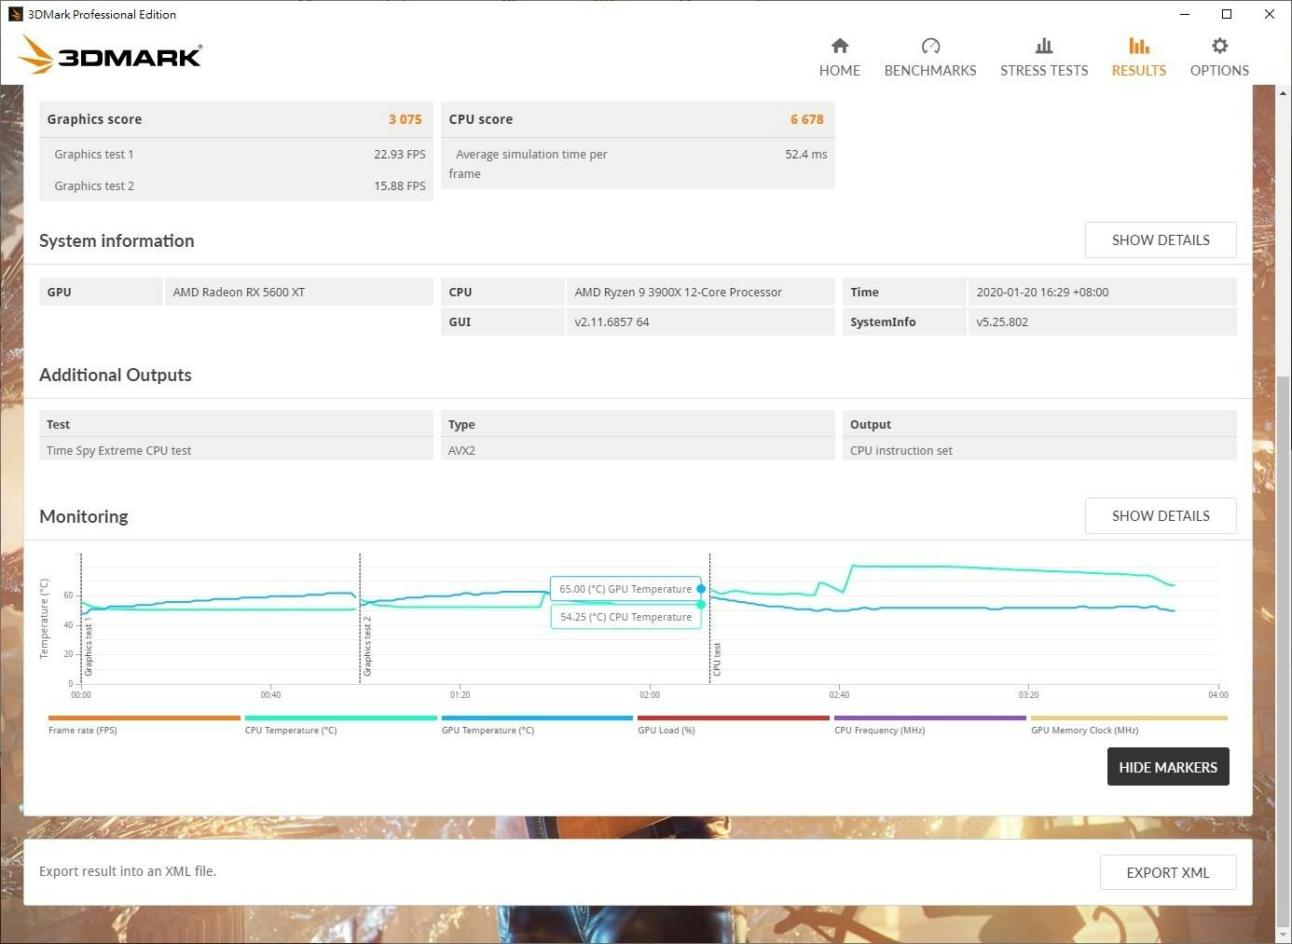
Task: Toggle the CPU Temperature legend bar
Action: (340, 718)
